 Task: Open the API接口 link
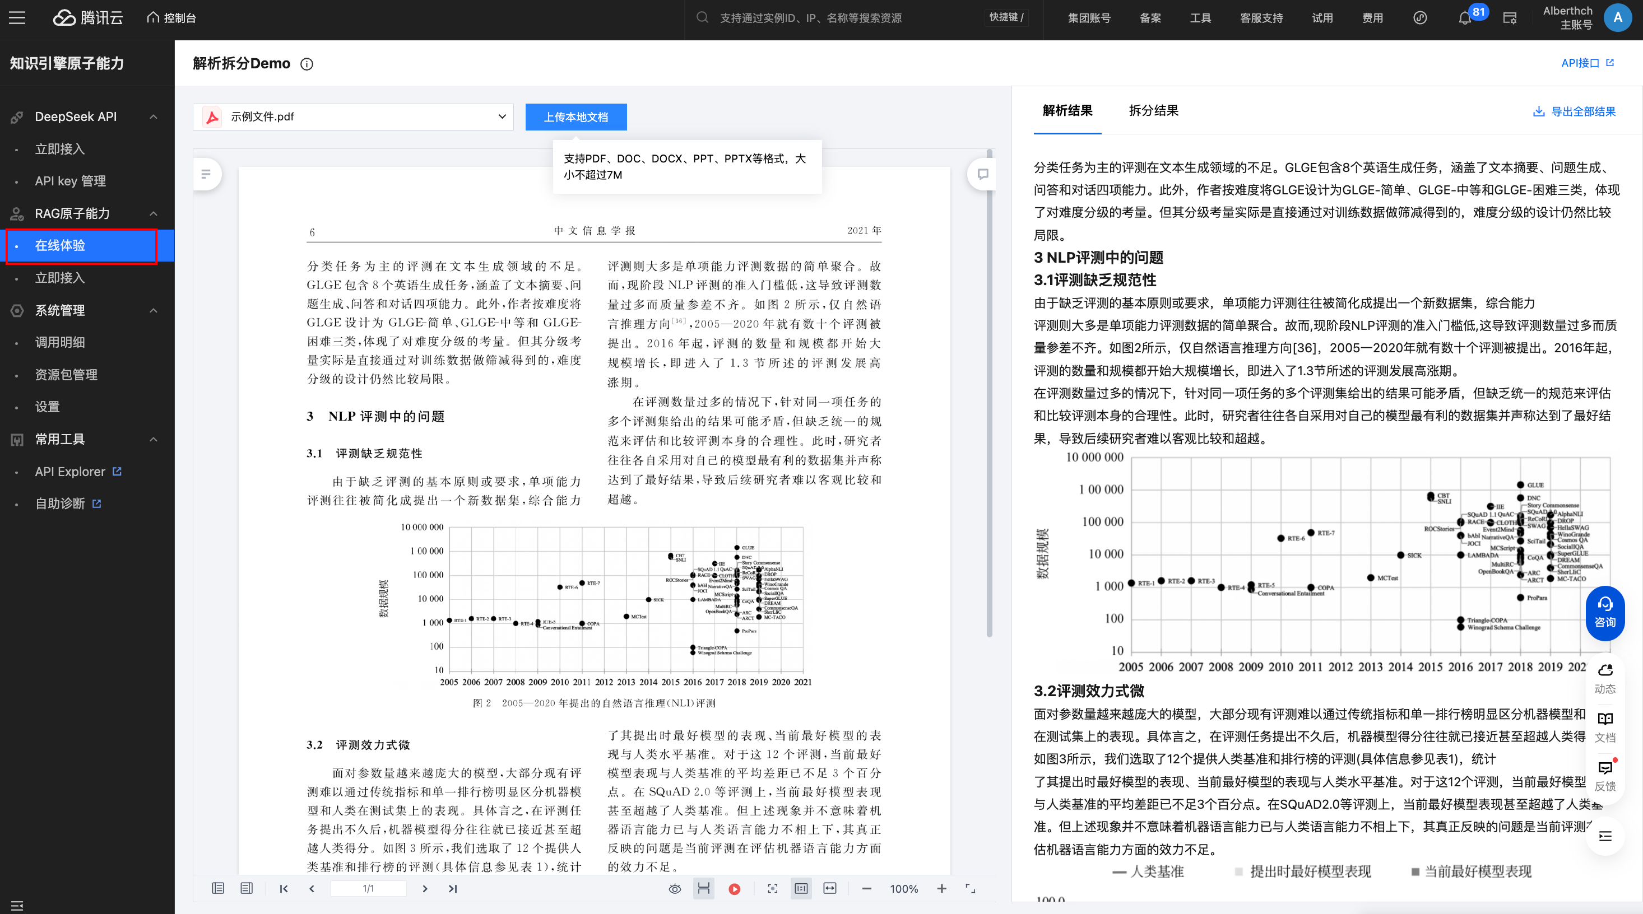coord(1588,63)
